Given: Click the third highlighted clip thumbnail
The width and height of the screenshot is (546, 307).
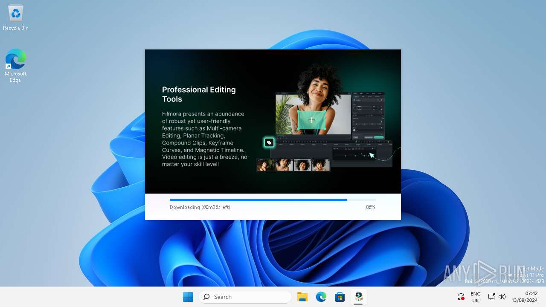Looking at the screenshot, I should tap(302, 165).
